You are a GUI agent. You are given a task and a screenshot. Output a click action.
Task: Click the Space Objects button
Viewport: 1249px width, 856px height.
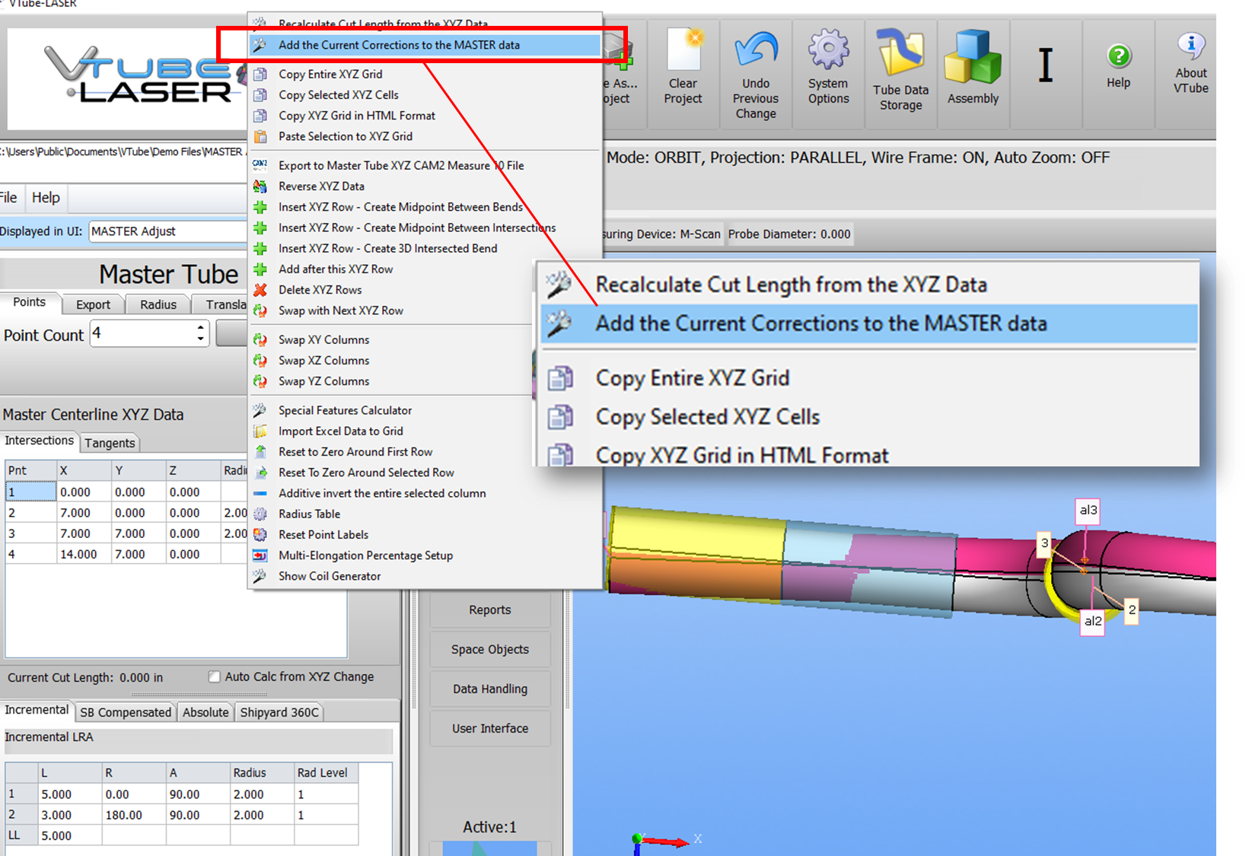pos(490,649)
